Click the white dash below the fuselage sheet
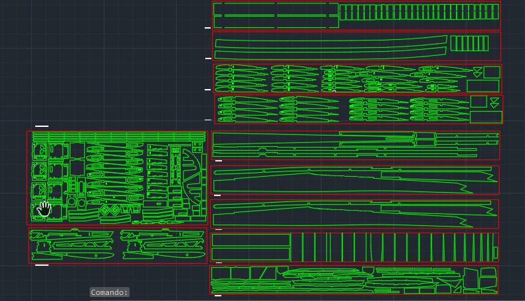The height and width of the screenshot is (301, 525). [x=42, y=265]
